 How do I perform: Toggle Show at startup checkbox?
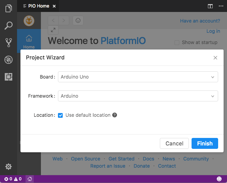[x=177, y=43]
